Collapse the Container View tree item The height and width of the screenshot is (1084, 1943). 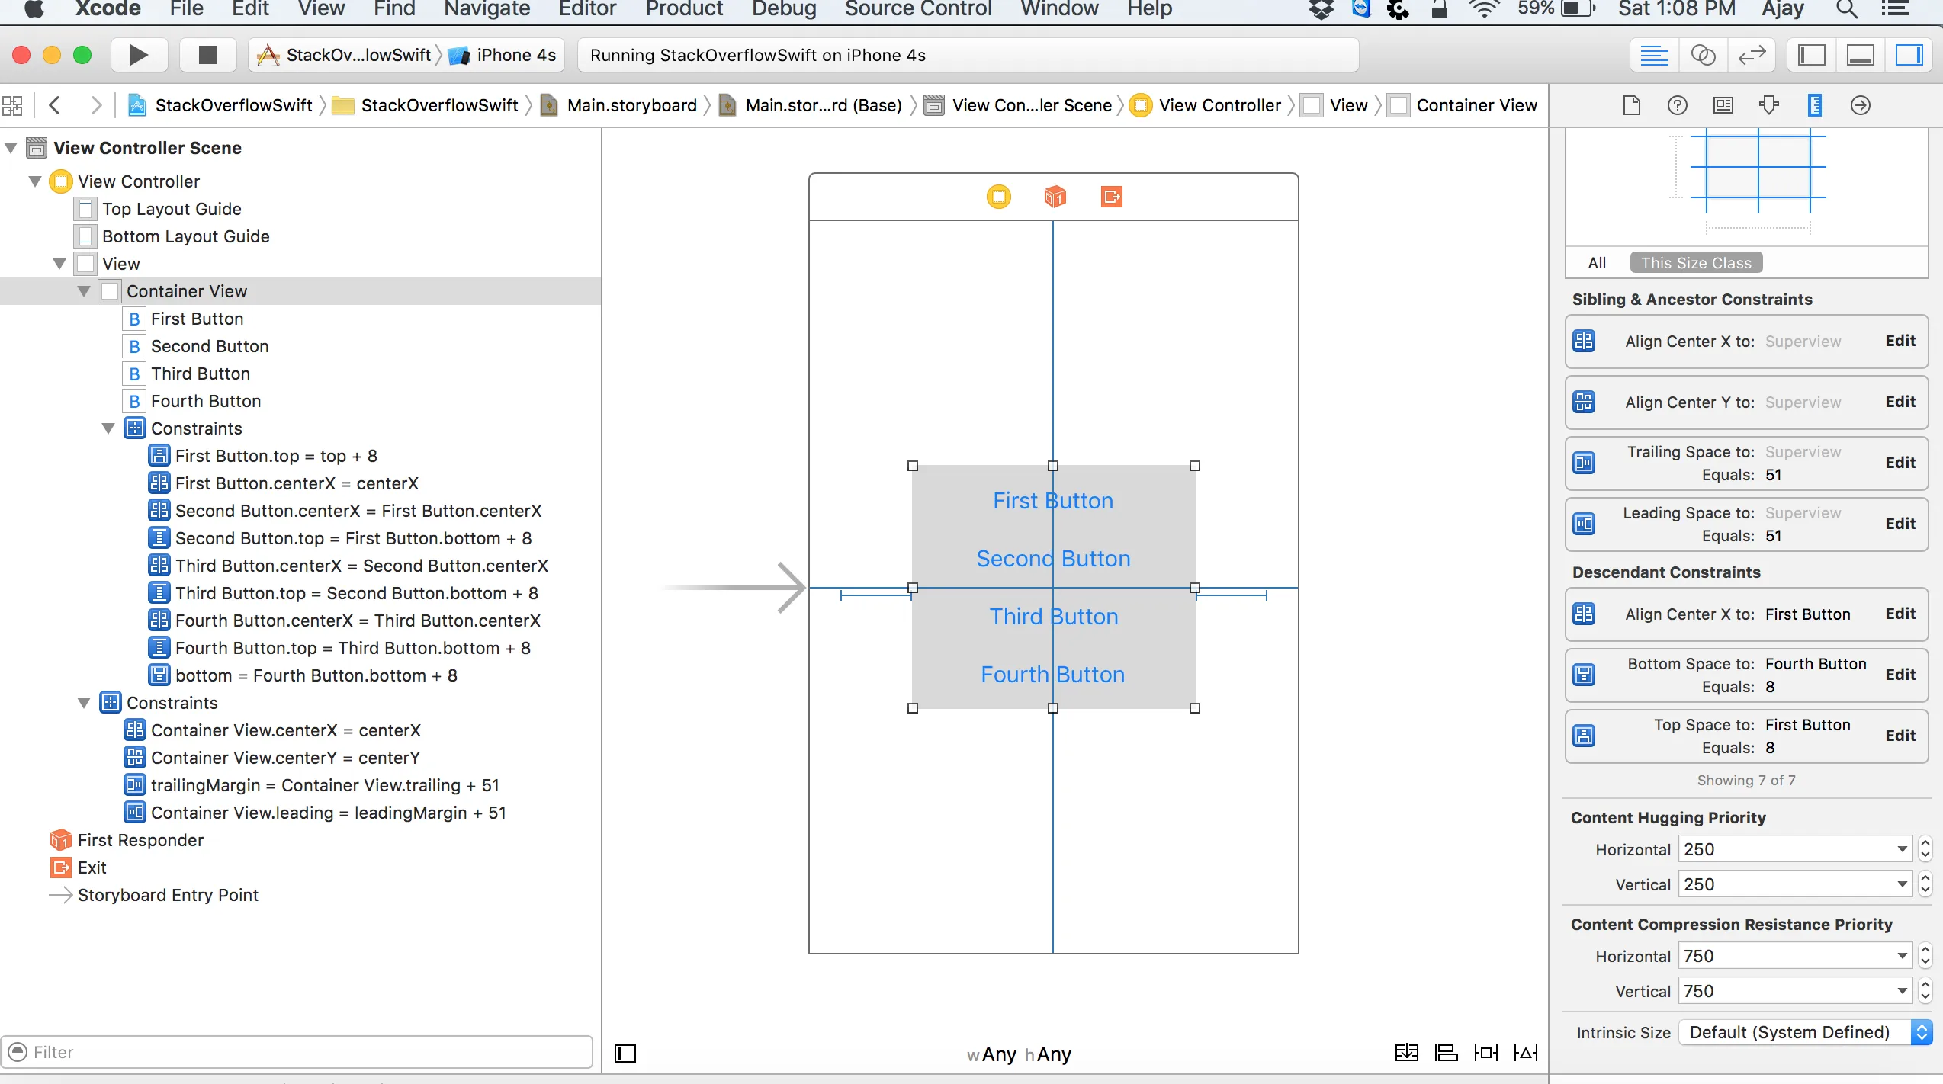click(84, 291)
